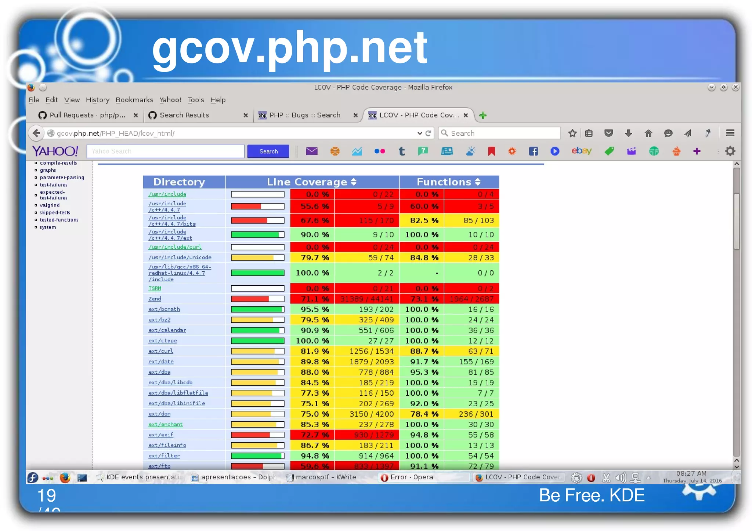752x531 pixels.
Task: Open Yahoo Mail envelope icon
Action: point(311,151)
